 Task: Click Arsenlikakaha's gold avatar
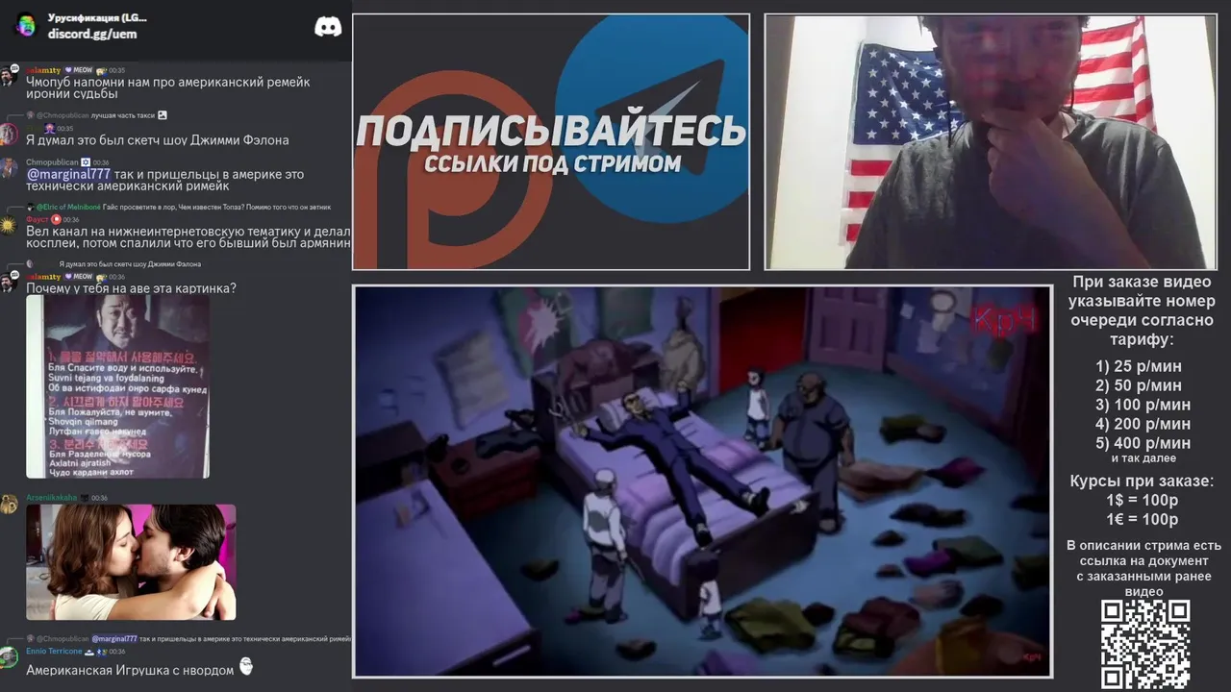click(9, 504)
